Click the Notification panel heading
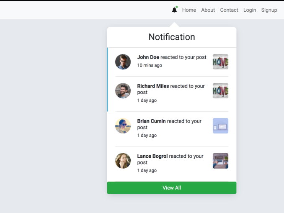Image resolution: width=284 pixels, height=213 pixels. point(172,37)
